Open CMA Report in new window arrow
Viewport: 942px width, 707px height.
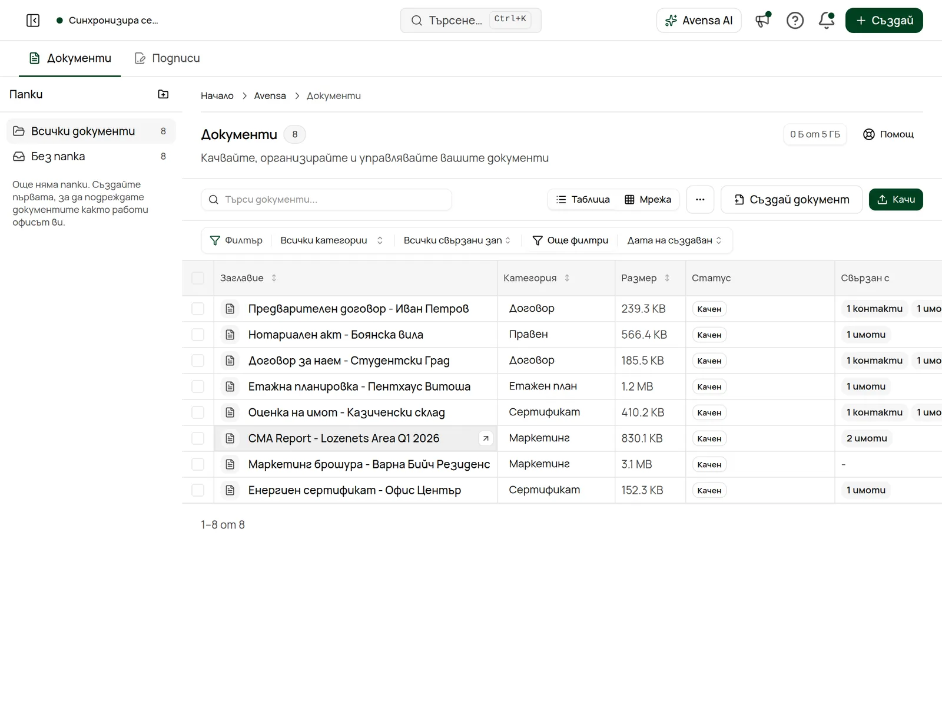click(486, 438)
